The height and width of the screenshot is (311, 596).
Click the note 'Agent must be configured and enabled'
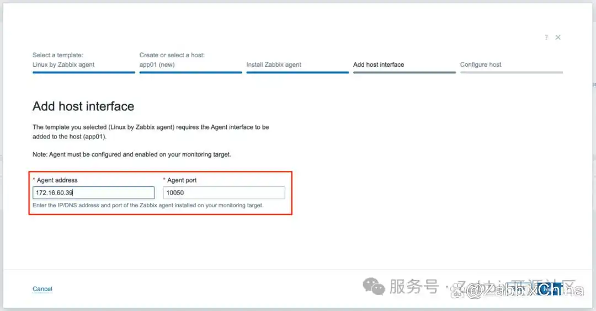pos(131,154)
